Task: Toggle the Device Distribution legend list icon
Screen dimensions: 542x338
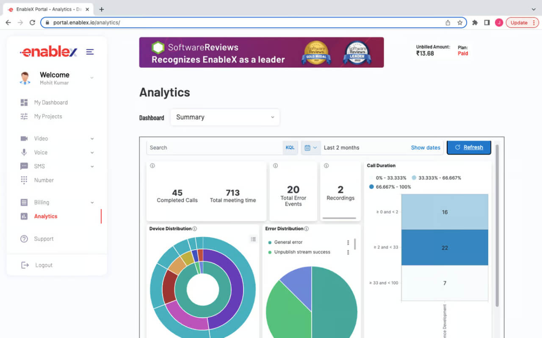Action: (x=253, y=239)
